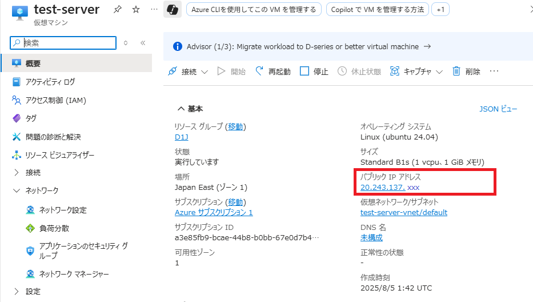Viewport: 533px width, 302px height.
Task: Click DNS name 未構成 link
Action: coord(371,237)
